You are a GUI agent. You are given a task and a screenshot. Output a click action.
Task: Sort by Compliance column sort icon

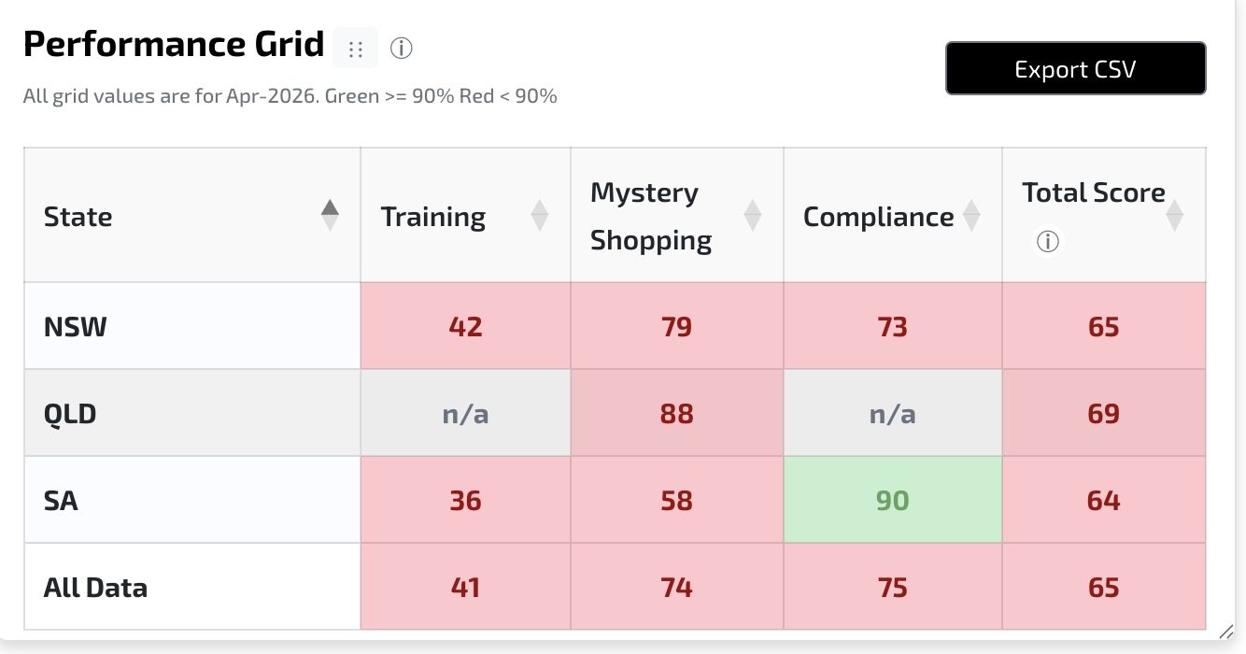[971, 216]
